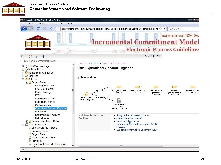Click the Firefox Forward arrow button
Image resolution: width=221 pixels, height=165 pixels.
(29, 29)
